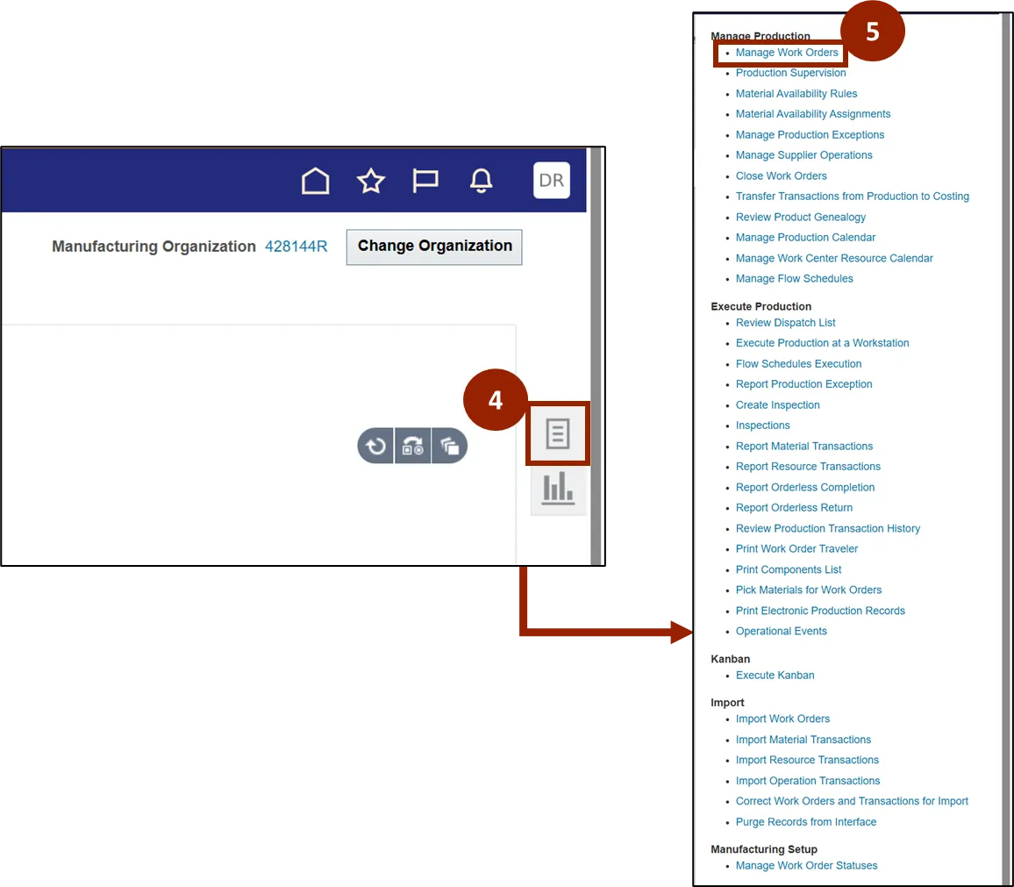Open Report Resource Transactions
The image size is (1014, 887).
[808, 467]
